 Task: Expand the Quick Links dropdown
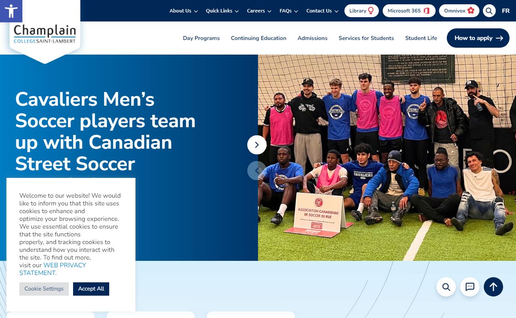(x=222, y=11)
